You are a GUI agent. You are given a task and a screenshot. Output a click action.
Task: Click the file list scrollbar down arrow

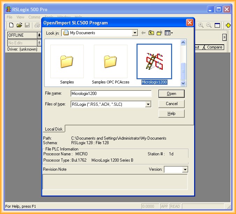pos(183,83)
